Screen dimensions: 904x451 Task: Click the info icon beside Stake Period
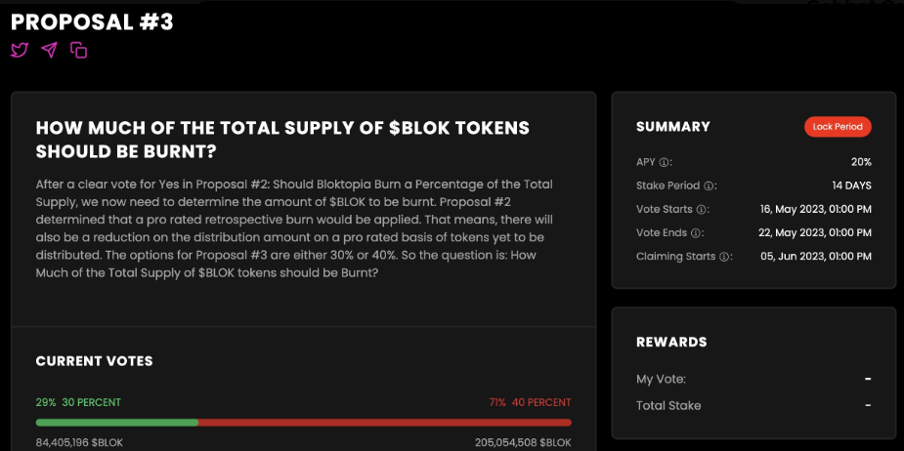[x=710, y=185]
